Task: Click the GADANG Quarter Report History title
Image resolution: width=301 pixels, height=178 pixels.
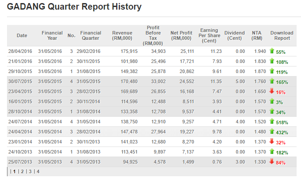Action: point(74,7)
